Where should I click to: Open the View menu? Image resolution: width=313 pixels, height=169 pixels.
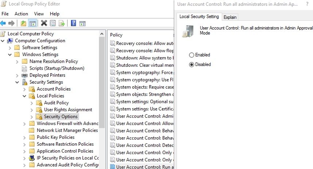click(x=39, y=14)
